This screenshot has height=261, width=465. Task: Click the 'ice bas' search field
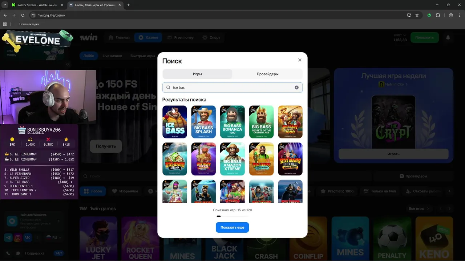coord(232,87)
